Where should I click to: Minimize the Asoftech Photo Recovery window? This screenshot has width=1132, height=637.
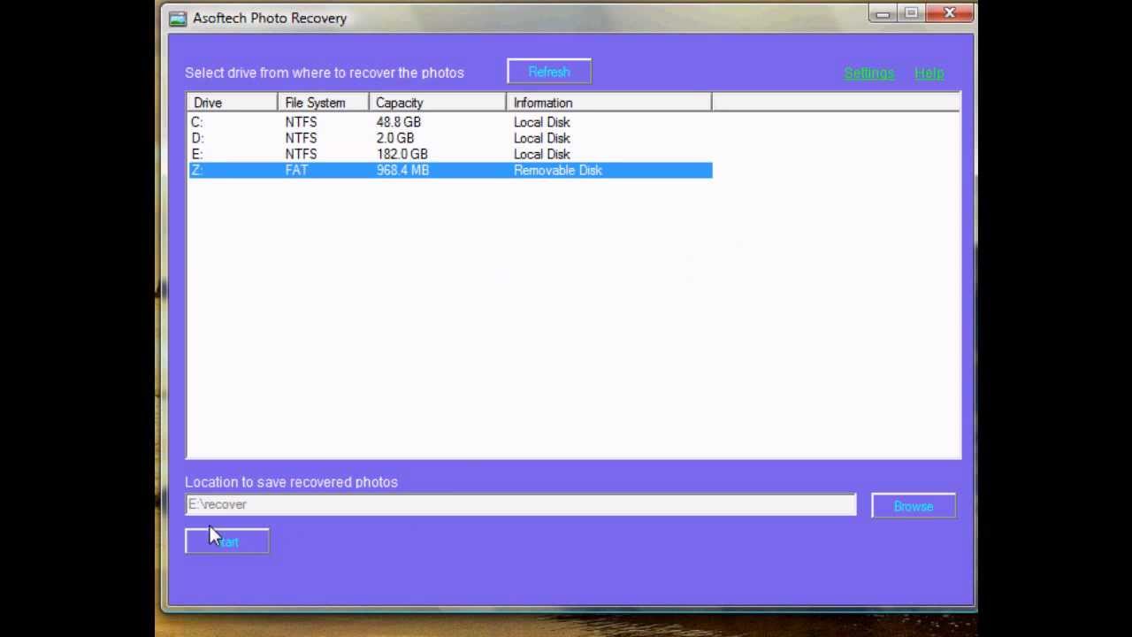point(883,14)
